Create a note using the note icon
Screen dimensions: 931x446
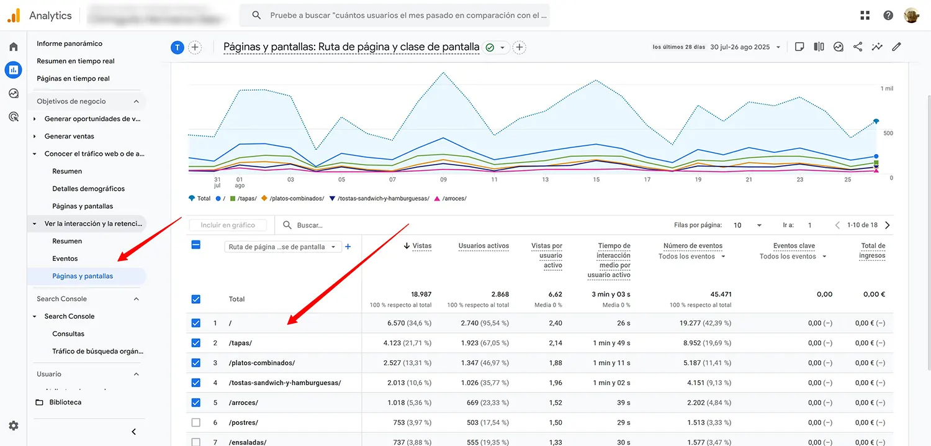[x=799, y=47]
